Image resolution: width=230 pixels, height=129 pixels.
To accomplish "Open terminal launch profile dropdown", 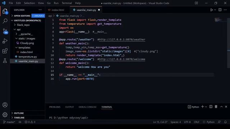I will point(206,107).
